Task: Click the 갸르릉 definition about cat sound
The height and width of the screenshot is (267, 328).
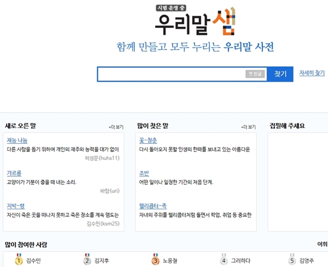Action: tap(42, 182)
